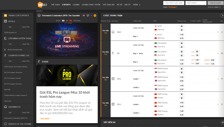Open Casino Trực Tuyến menu item

click(91, 5)
